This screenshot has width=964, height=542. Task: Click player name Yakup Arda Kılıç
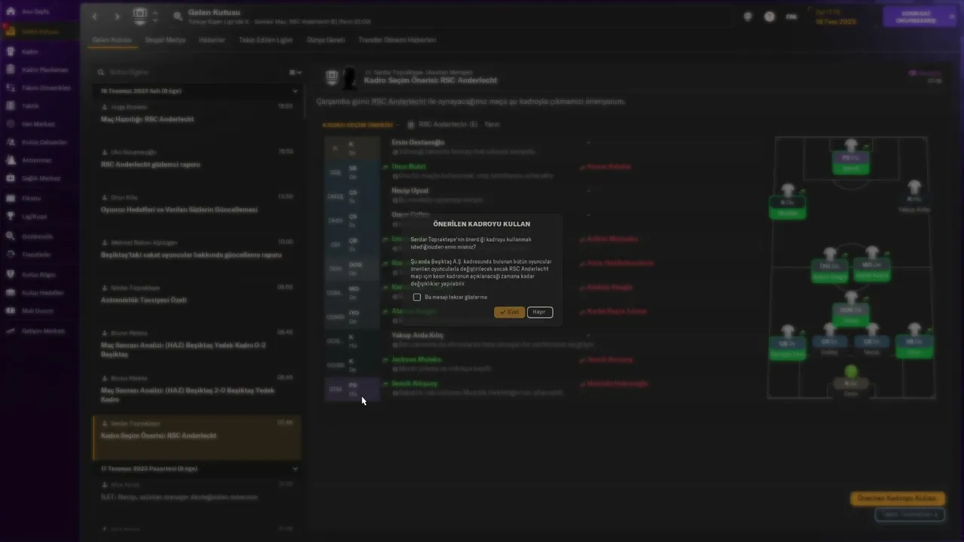click(417, 335)
